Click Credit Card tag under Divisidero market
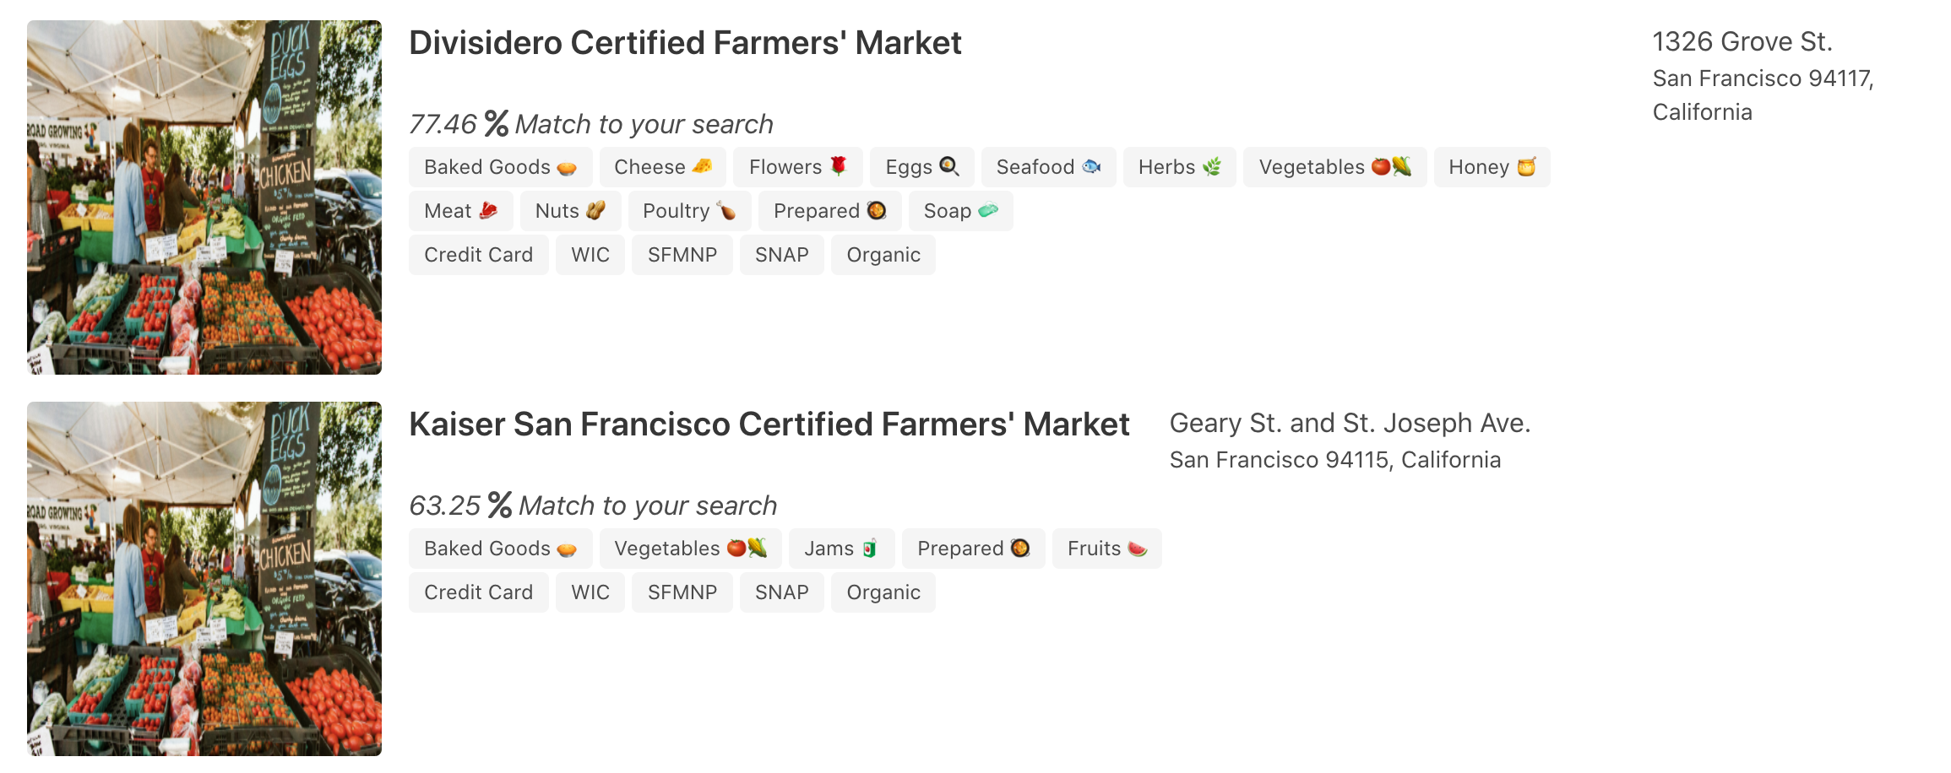The image size is (1951, 773). [x=478, y=255]
